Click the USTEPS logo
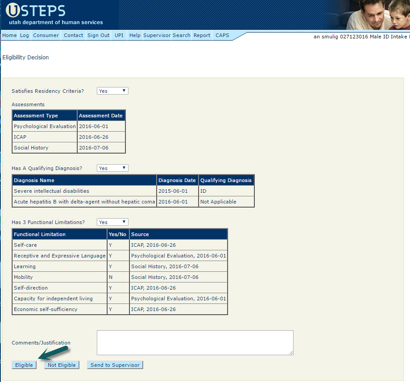The height and width of the screenshot is (382, 410). [36, 11]
